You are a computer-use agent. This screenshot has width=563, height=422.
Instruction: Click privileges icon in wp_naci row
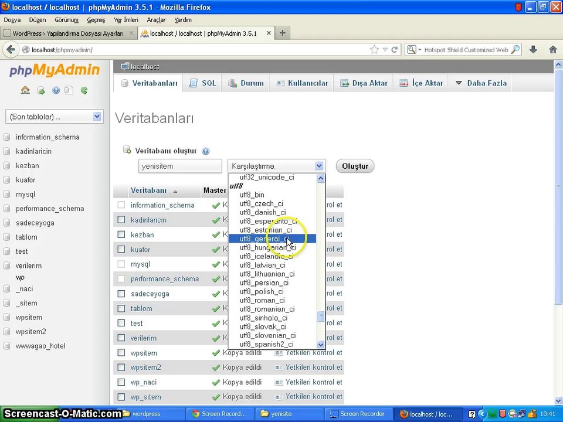coord(279,383)
